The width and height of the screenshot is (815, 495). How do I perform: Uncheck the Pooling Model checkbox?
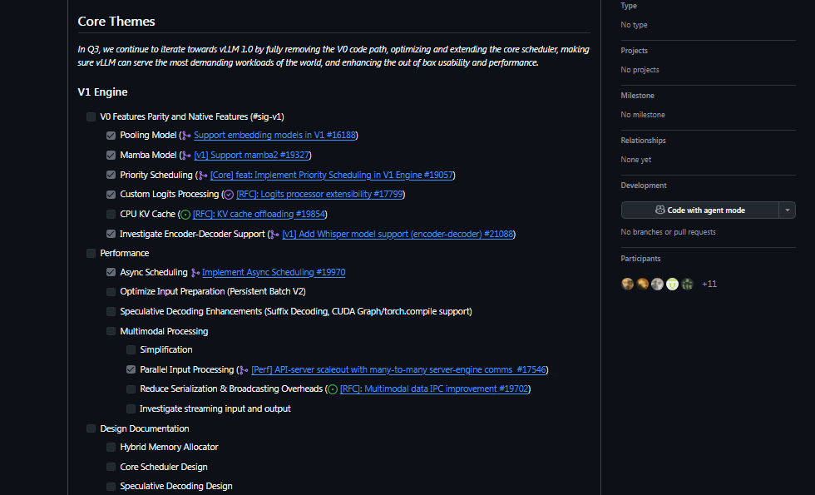pos(111,135)
